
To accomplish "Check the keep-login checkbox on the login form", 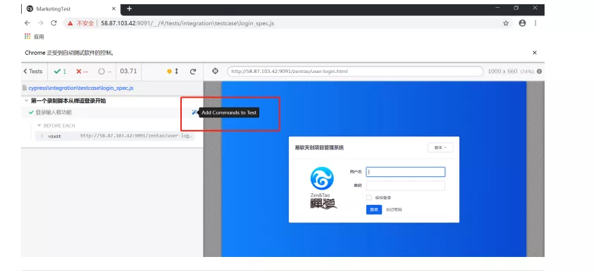I will tap(368, 197).
